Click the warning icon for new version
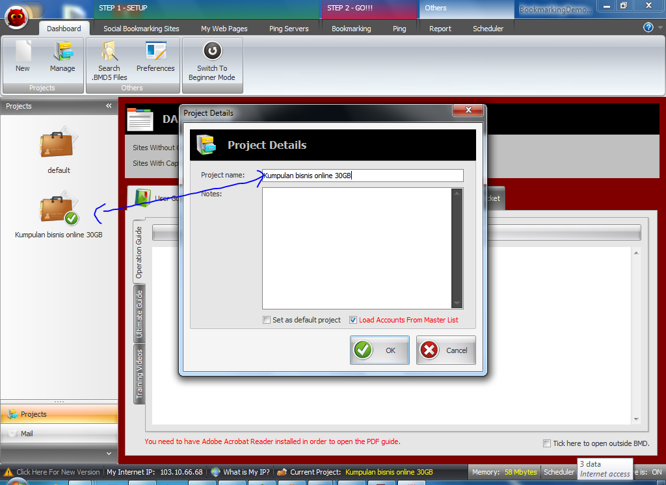 tap(8, 472)
